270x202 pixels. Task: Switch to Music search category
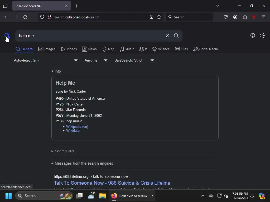coord(127,49)
